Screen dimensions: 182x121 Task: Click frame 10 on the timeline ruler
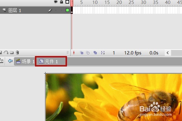click(95, 2)
